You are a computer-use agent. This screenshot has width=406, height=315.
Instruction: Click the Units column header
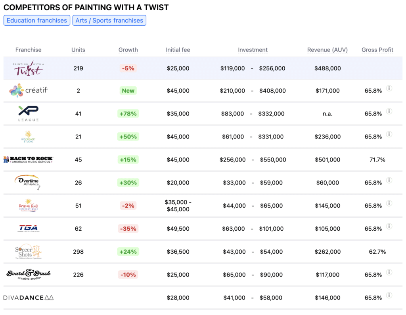(78, 49)
